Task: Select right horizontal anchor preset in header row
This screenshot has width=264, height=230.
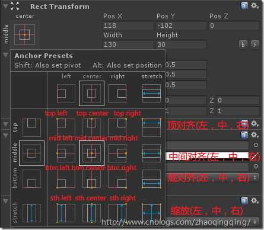Action: click(117, 94)
